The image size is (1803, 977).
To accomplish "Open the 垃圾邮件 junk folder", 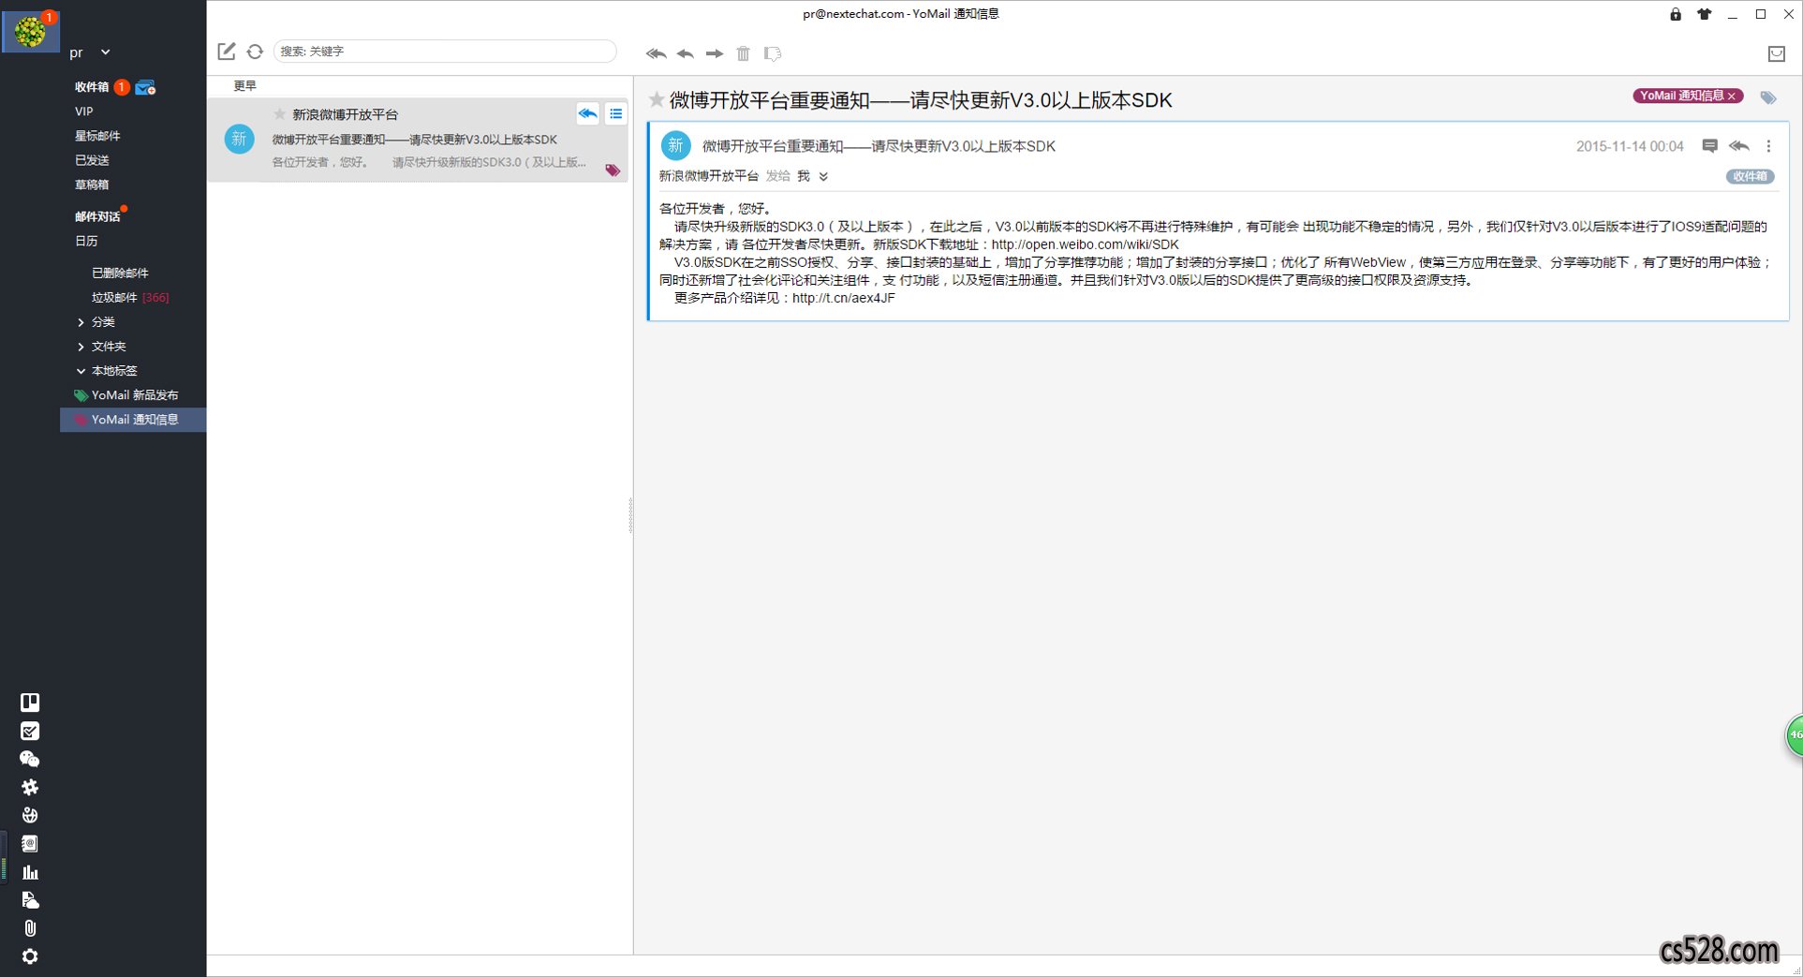I will pos(114,297).
